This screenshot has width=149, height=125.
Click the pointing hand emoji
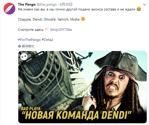click(47, 29)
